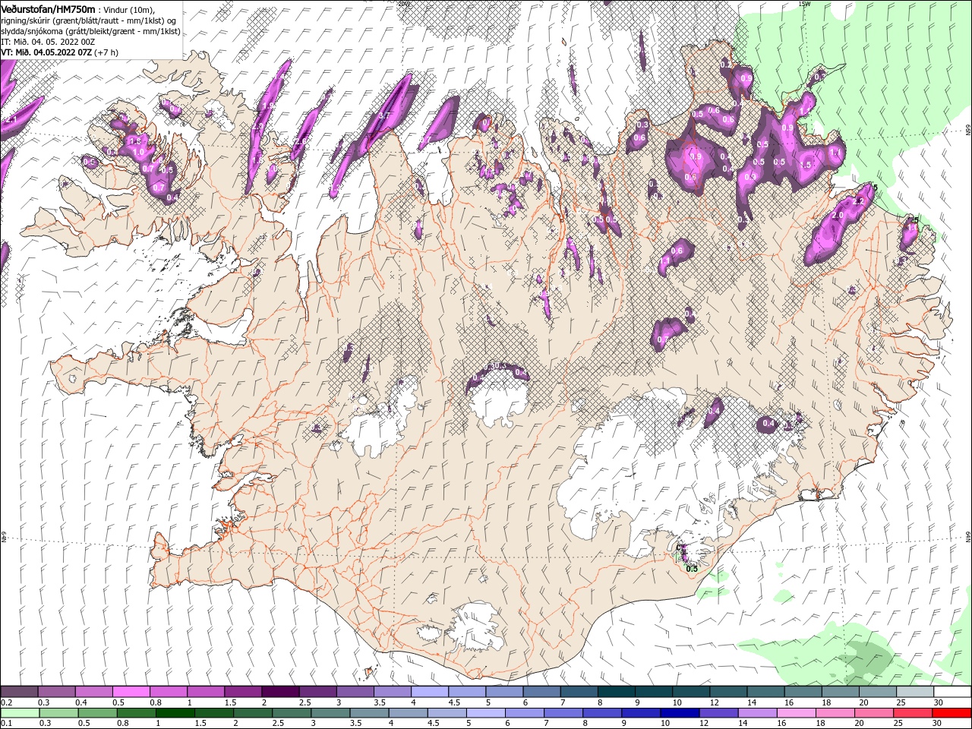Screen dimensions: 972x729
Task: Click the '2.0' value in the eastern snow band
Action: 838,216
